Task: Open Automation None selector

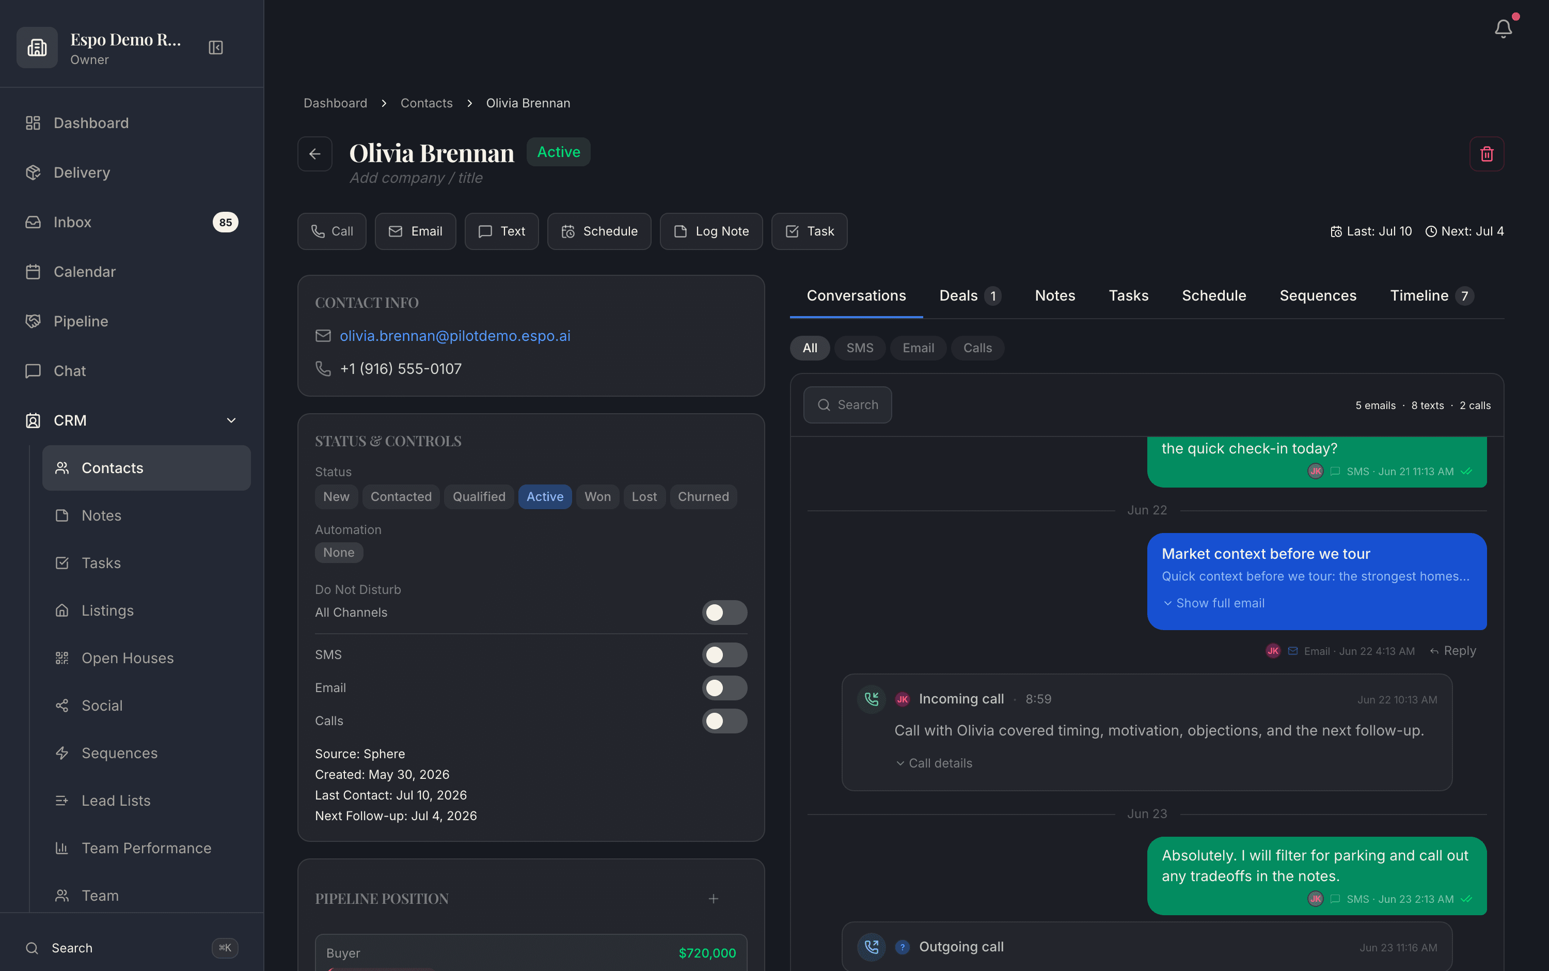Action: pyautogui.click(x=339, y=552)
